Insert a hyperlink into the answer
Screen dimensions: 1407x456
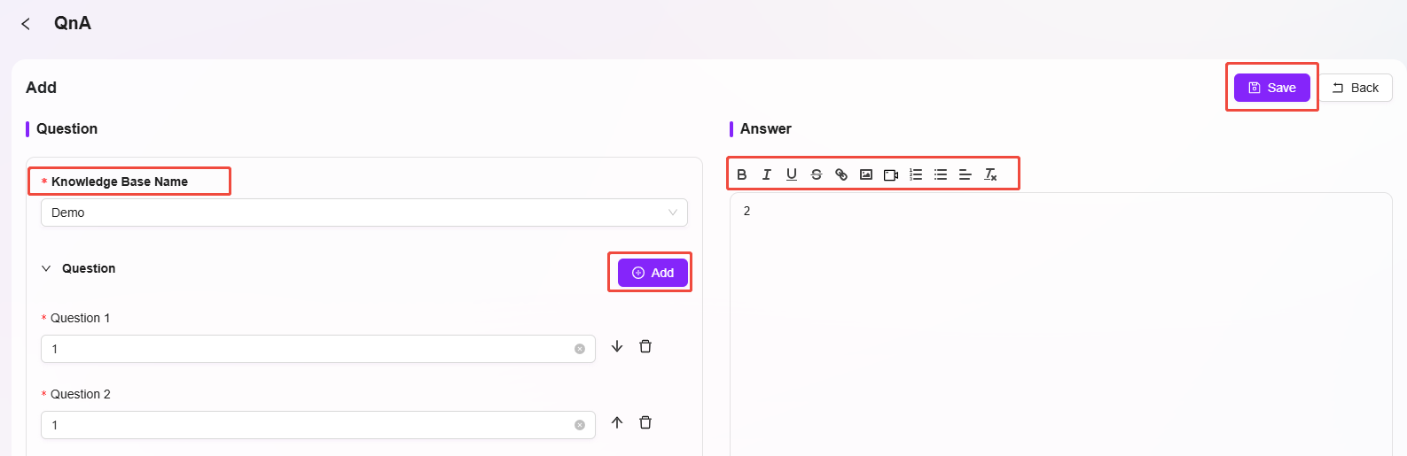pos(841,174)
